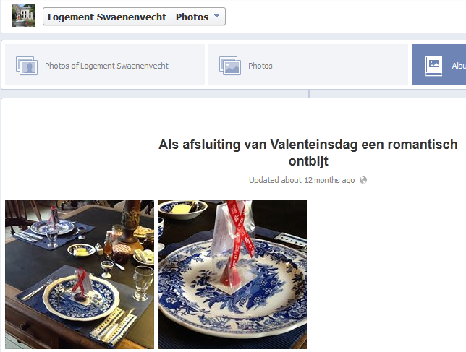The height and width of the screenshot is (352, 466).
Task: Open the blue plate close-up photo
Action: pyautogui.click(x=232, y=275)
